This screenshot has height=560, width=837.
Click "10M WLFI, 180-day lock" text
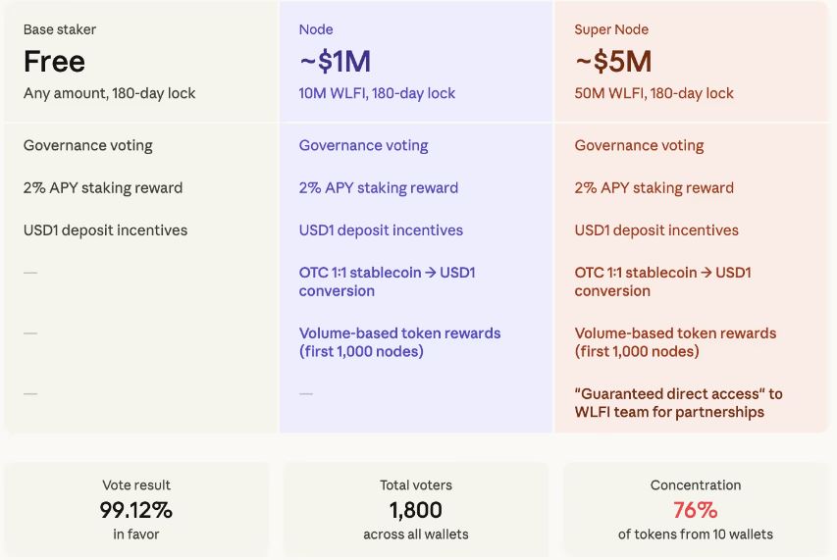point(377,93)
